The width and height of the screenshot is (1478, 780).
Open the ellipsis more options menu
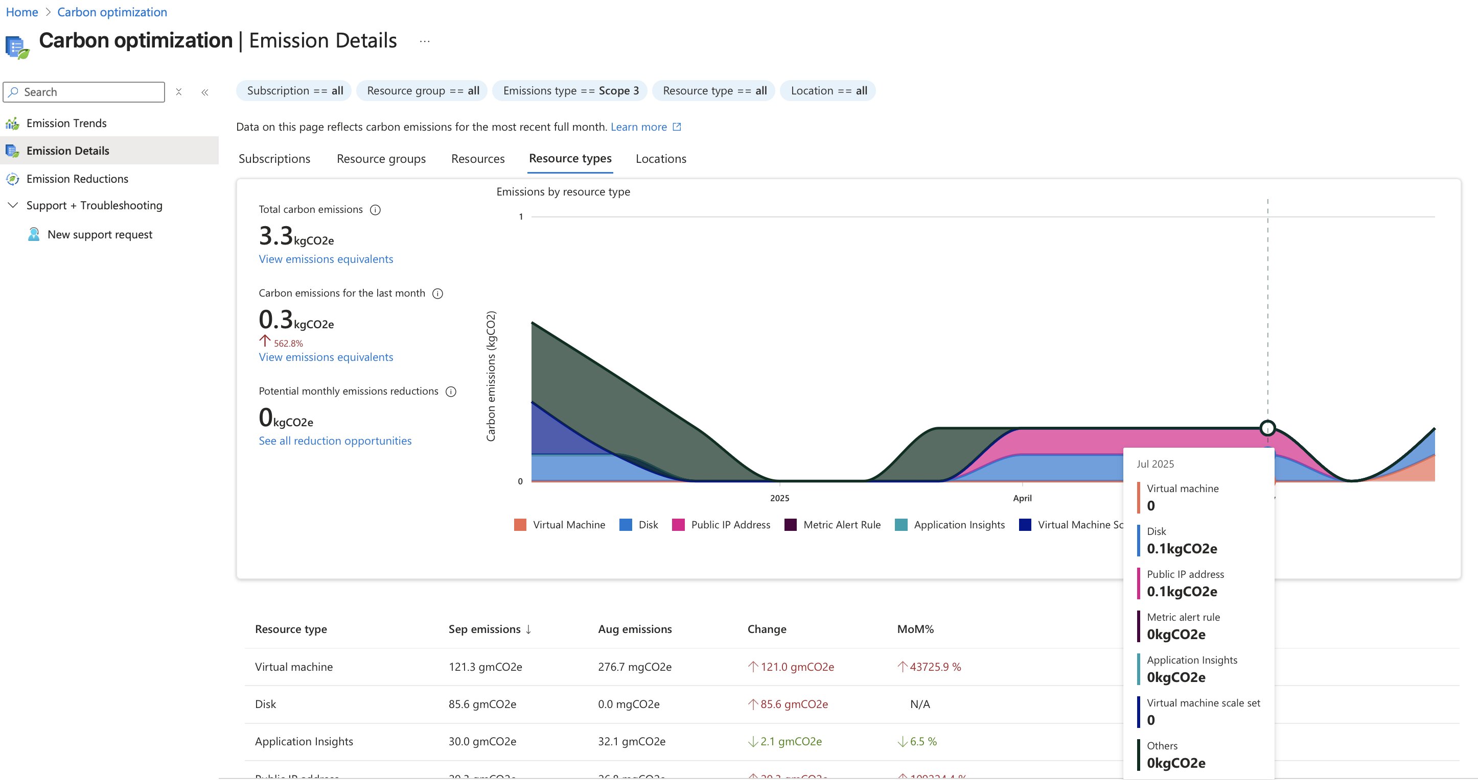click(425, 41)
